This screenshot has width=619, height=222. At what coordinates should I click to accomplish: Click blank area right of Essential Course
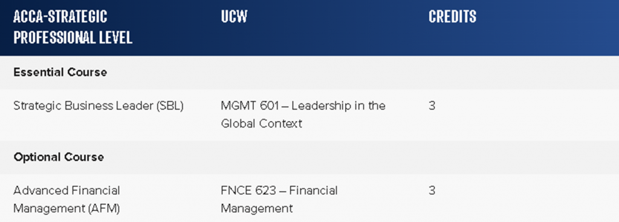tap(355, 73)
